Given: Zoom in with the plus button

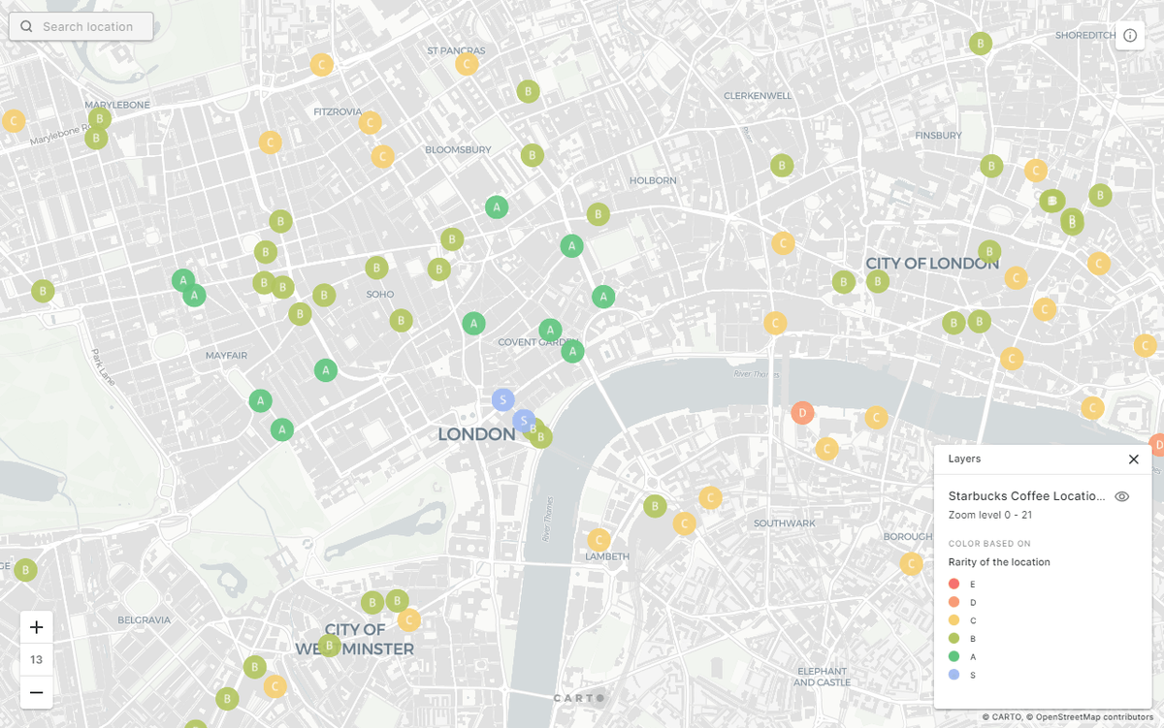Looking at the screenshot, I should [37, 627].
